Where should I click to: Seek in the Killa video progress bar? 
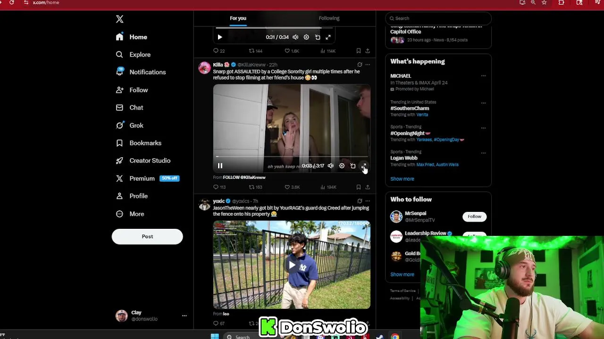point(292,157)
